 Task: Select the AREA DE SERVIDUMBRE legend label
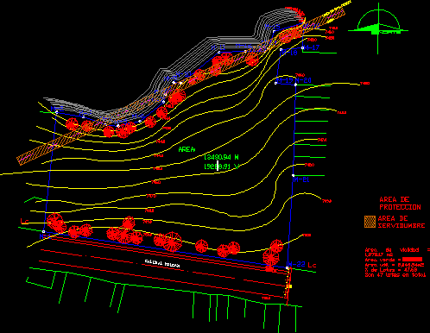pos(402,222)
